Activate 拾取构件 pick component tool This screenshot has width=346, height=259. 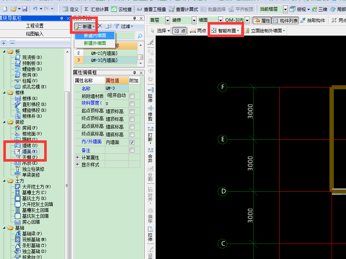pos(313,21)
